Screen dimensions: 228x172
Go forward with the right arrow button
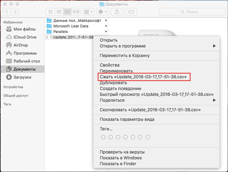click(x=15, y=12)
